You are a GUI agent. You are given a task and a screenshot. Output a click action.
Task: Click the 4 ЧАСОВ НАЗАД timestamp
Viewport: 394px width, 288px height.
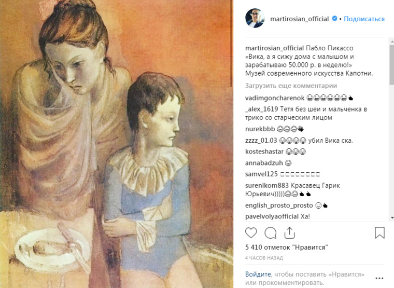264,258
